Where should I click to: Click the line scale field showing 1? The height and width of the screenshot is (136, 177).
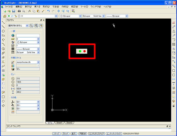28,46
